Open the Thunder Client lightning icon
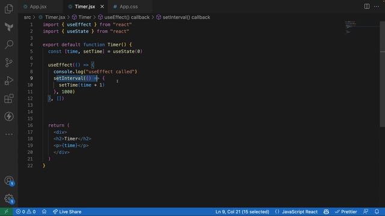Image resolution: width=385 pixels, height=216 pixels. click(9, 116)
